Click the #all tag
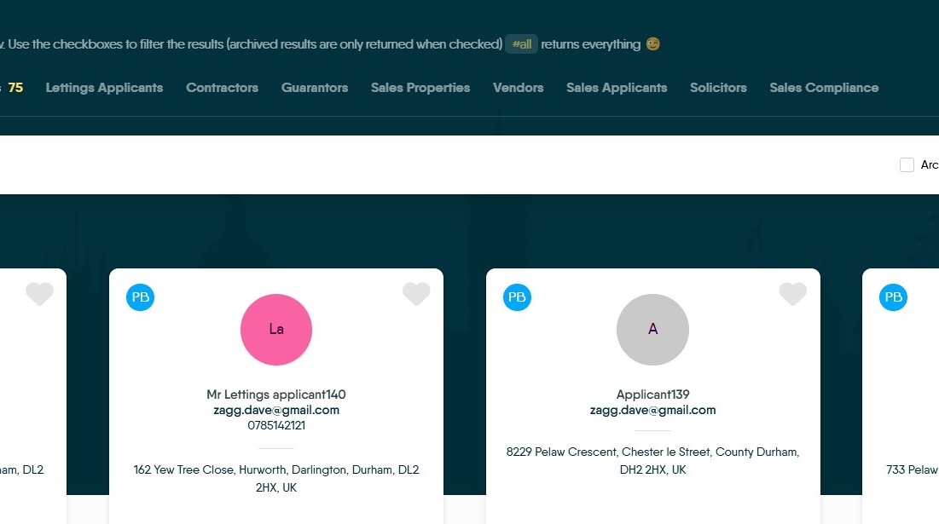The image size is (939, 524). (522, 44)
